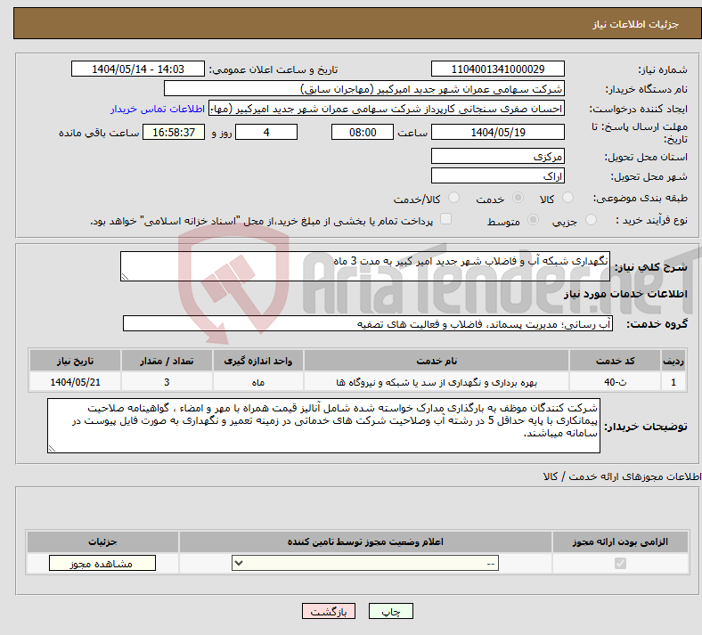Select the جزیی purchase type radio
This screenshot has height=635, width=702.
tap(591, 220)
